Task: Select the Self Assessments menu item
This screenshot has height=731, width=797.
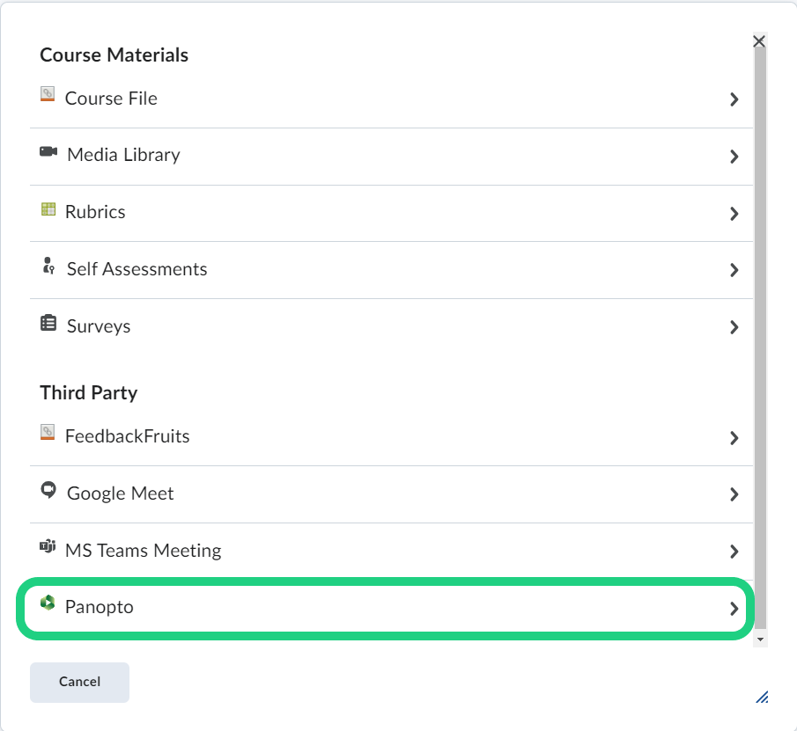Action: 137,269
